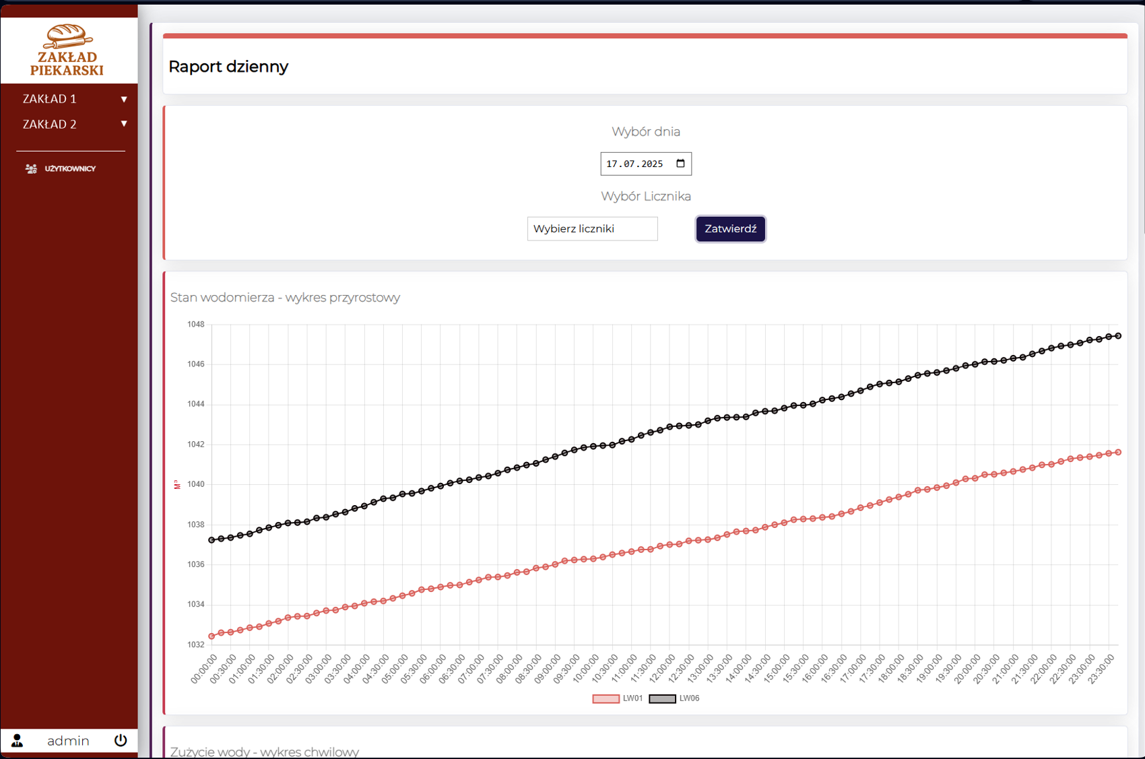The height and width of the screenshot is (759, 1145).
Task: Click the users group icon in sidebar
Action: tap(31, 169)
